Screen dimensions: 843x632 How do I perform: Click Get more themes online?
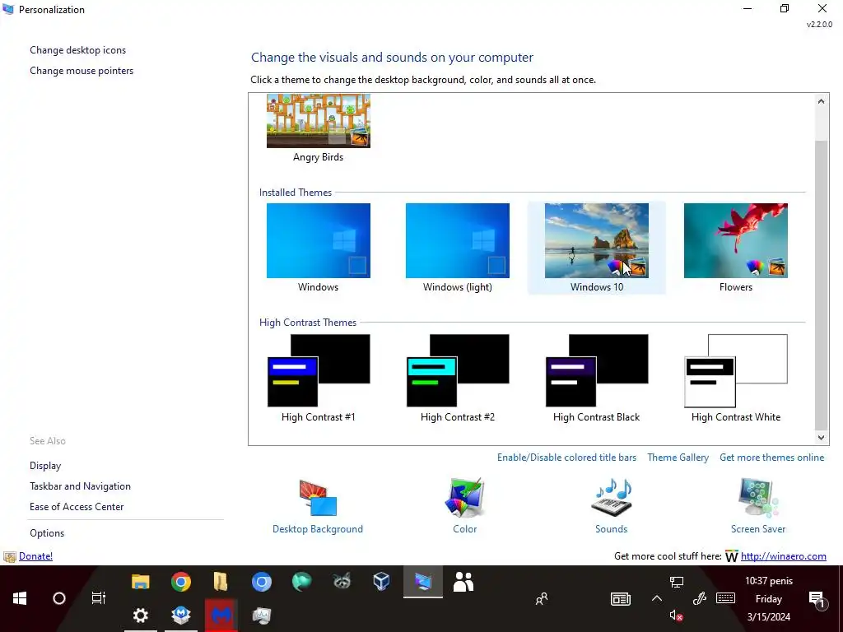click(772, 458)
